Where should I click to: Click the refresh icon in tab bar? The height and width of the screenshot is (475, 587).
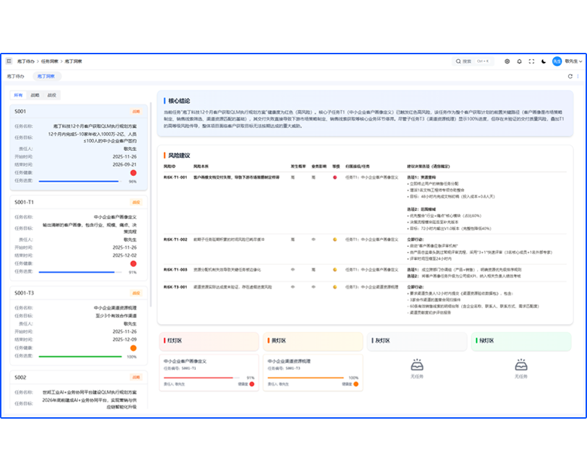click(x=570, y=76)
